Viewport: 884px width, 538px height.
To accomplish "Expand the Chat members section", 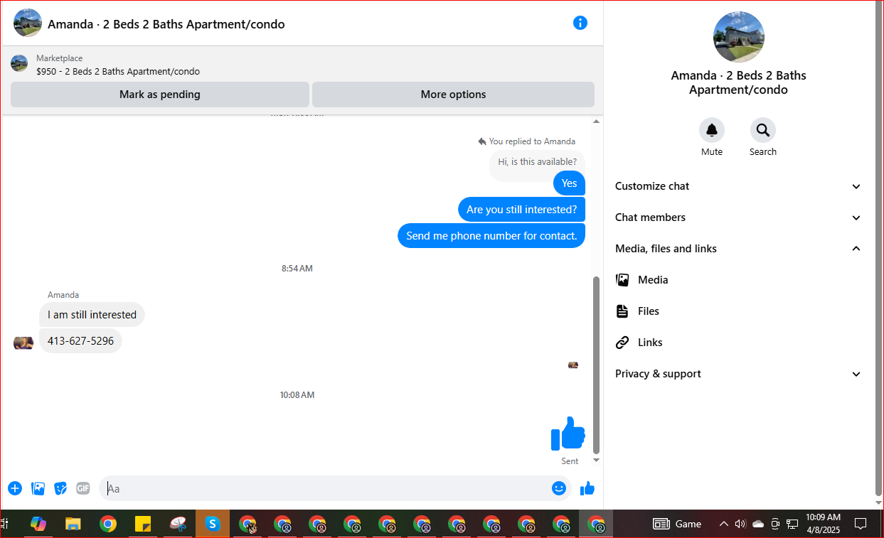I will [738, 217].
